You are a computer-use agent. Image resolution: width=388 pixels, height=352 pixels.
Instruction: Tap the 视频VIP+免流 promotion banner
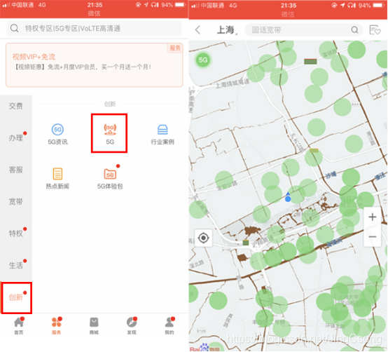click(x=95, y=65)
